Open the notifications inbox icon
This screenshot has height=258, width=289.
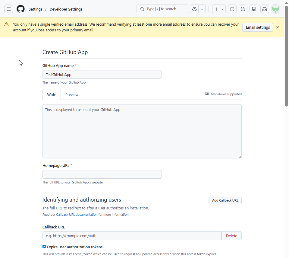(x=265, y=9)
